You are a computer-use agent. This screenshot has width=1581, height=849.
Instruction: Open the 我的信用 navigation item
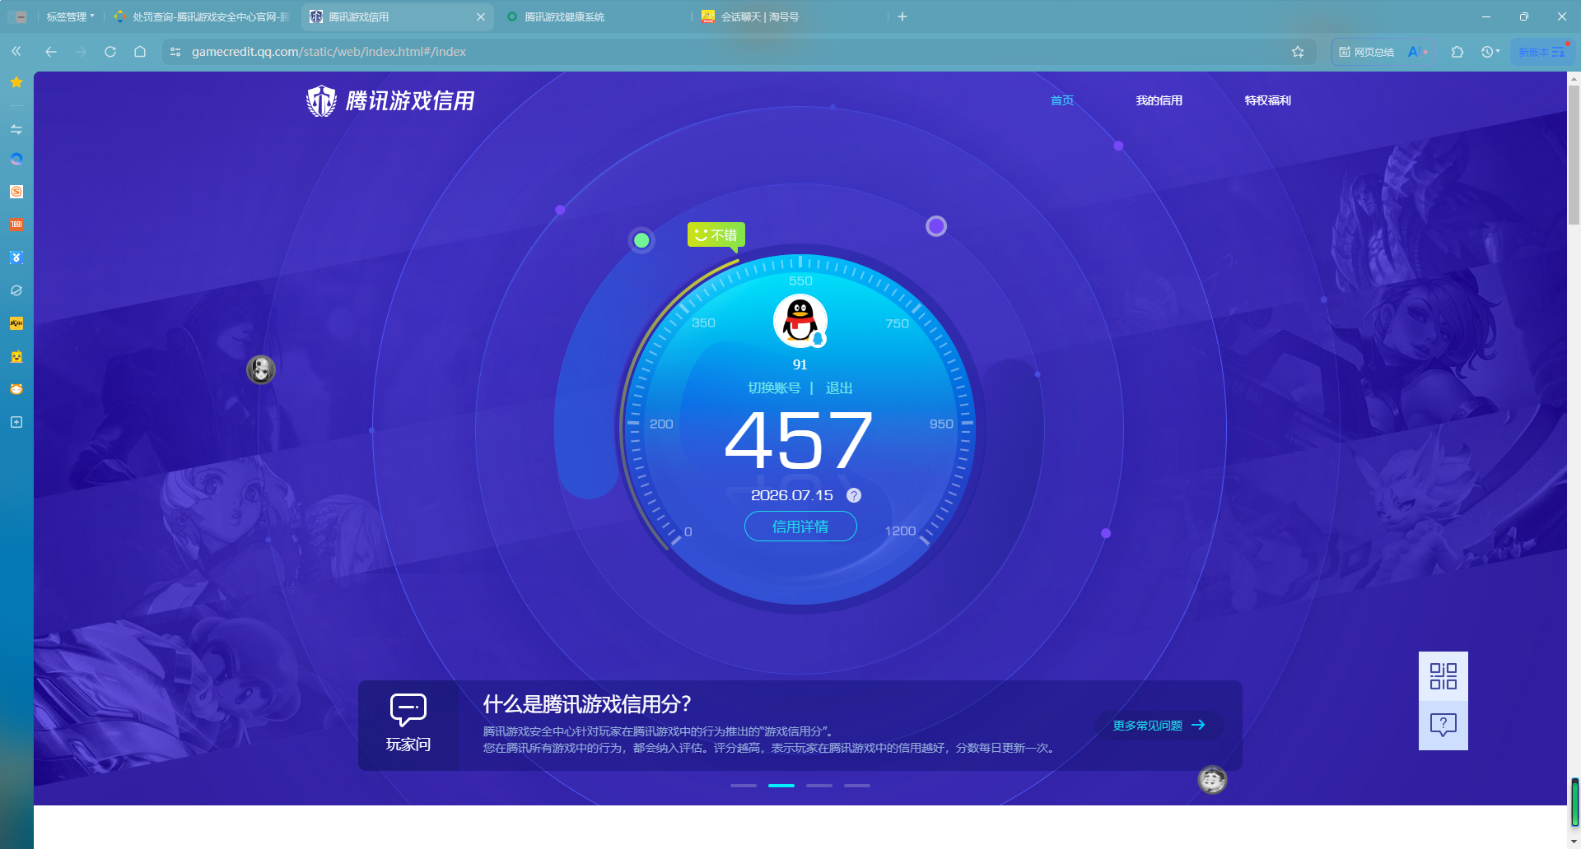1159,100
